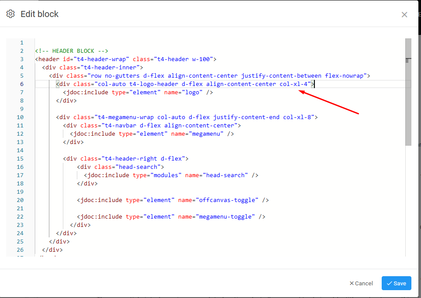Click the HEADER BLOCK comment line
The height and width of the screenshot is (298, 421).
(x=72, y=51)
